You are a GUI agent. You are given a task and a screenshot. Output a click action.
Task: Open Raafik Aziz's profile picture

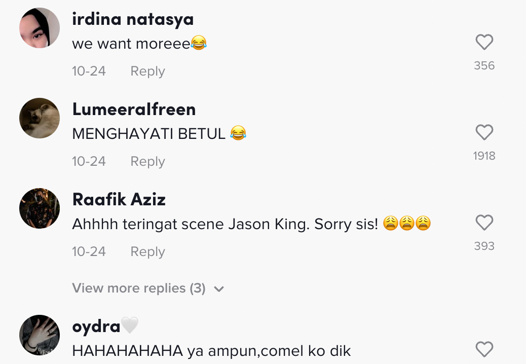(x=40, y=208)
